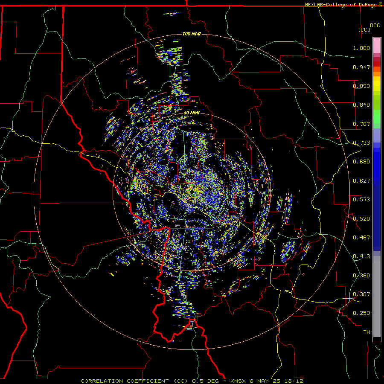Click the 0.413 legend value

tap(361, 256)
